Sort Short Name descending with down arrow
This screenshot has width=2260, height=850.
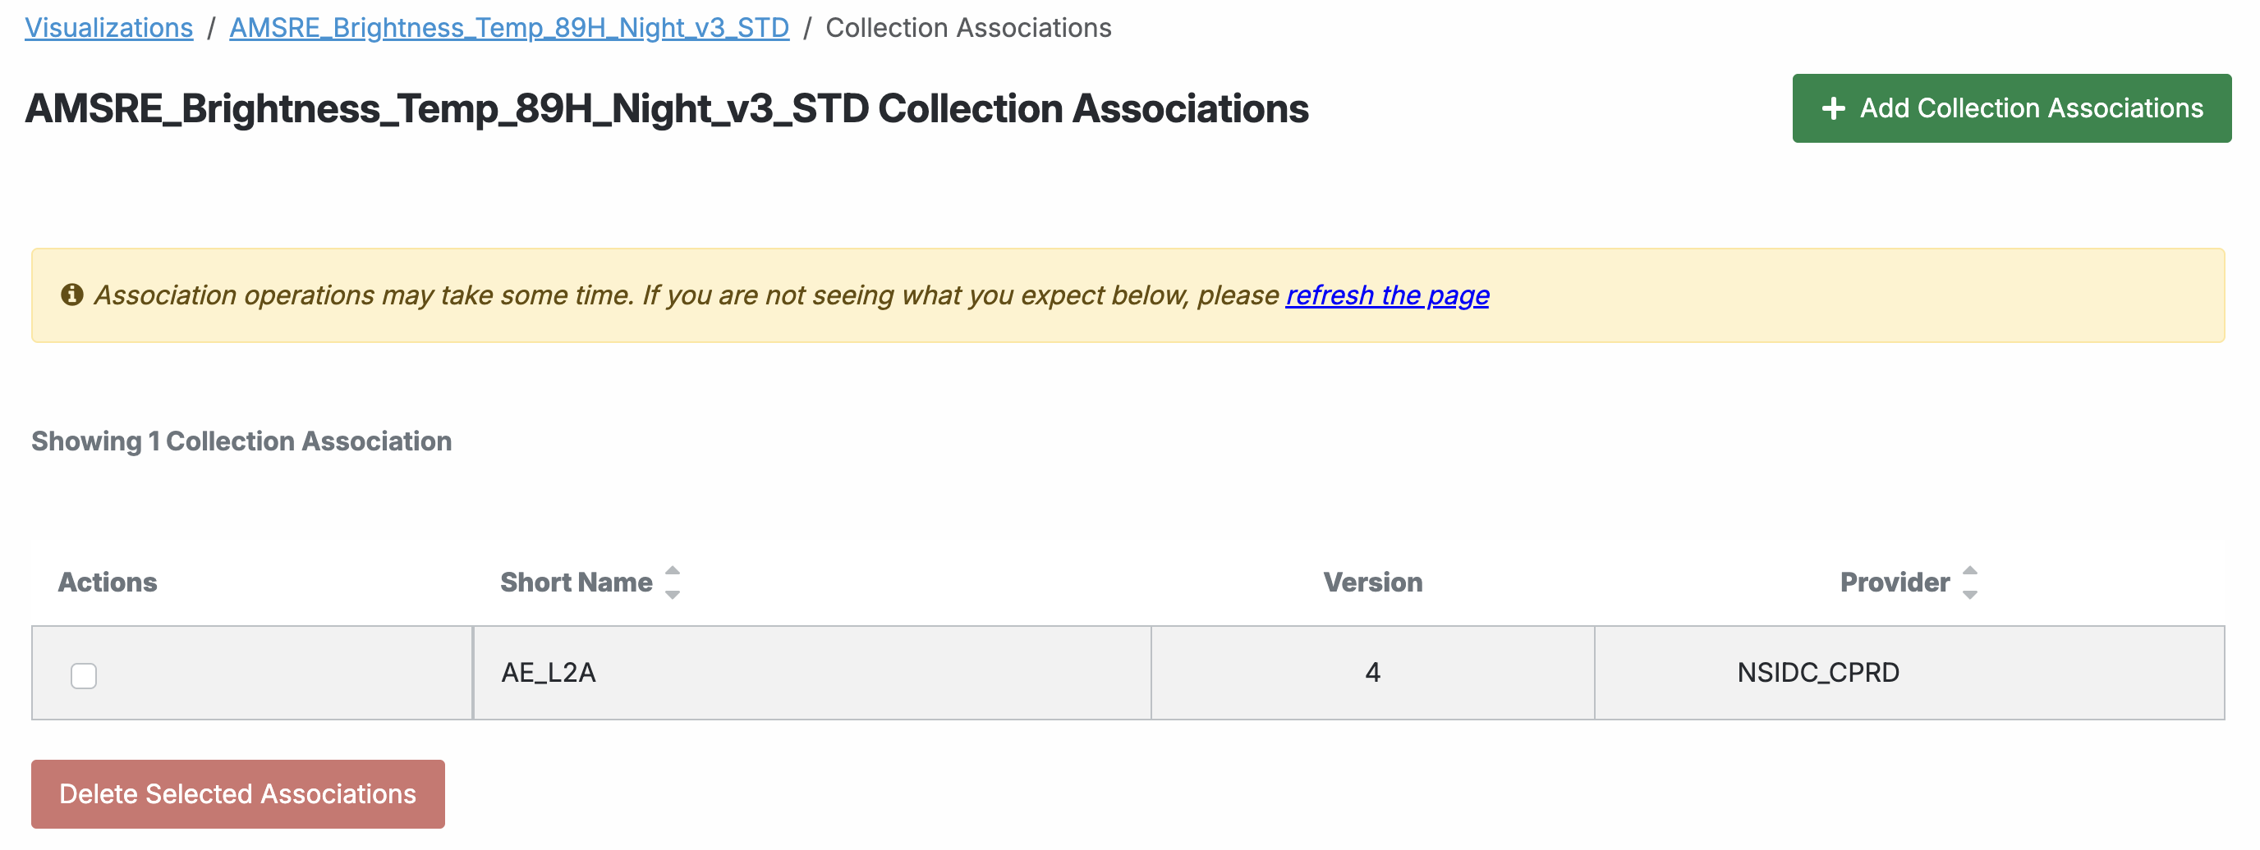673,595
